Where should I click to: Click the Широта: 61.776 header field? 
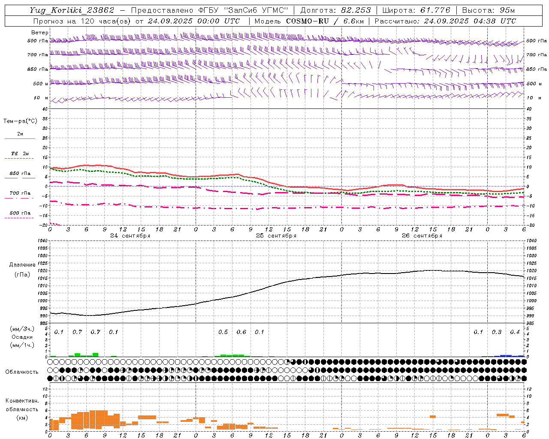click(416, 10)
